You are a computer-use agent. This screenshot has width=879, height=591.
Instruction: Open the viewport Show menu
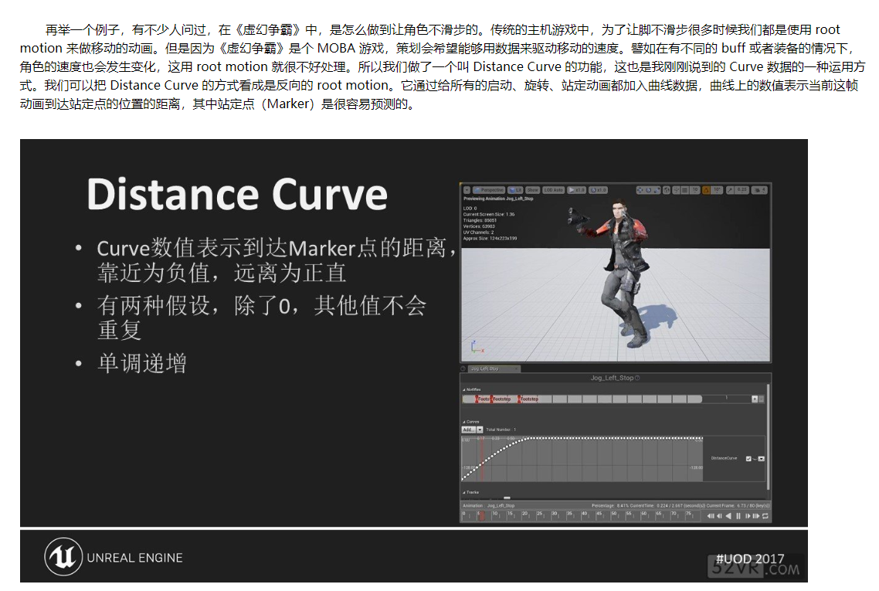pyautogui.click(x=532, y=190)
